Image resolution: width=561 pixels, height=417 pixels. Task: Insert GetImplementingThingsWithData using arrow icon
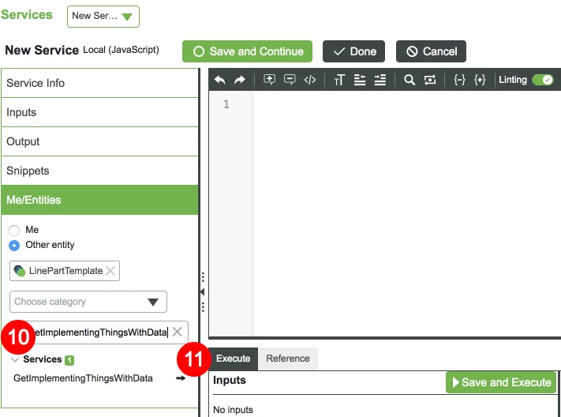[181, 378]
